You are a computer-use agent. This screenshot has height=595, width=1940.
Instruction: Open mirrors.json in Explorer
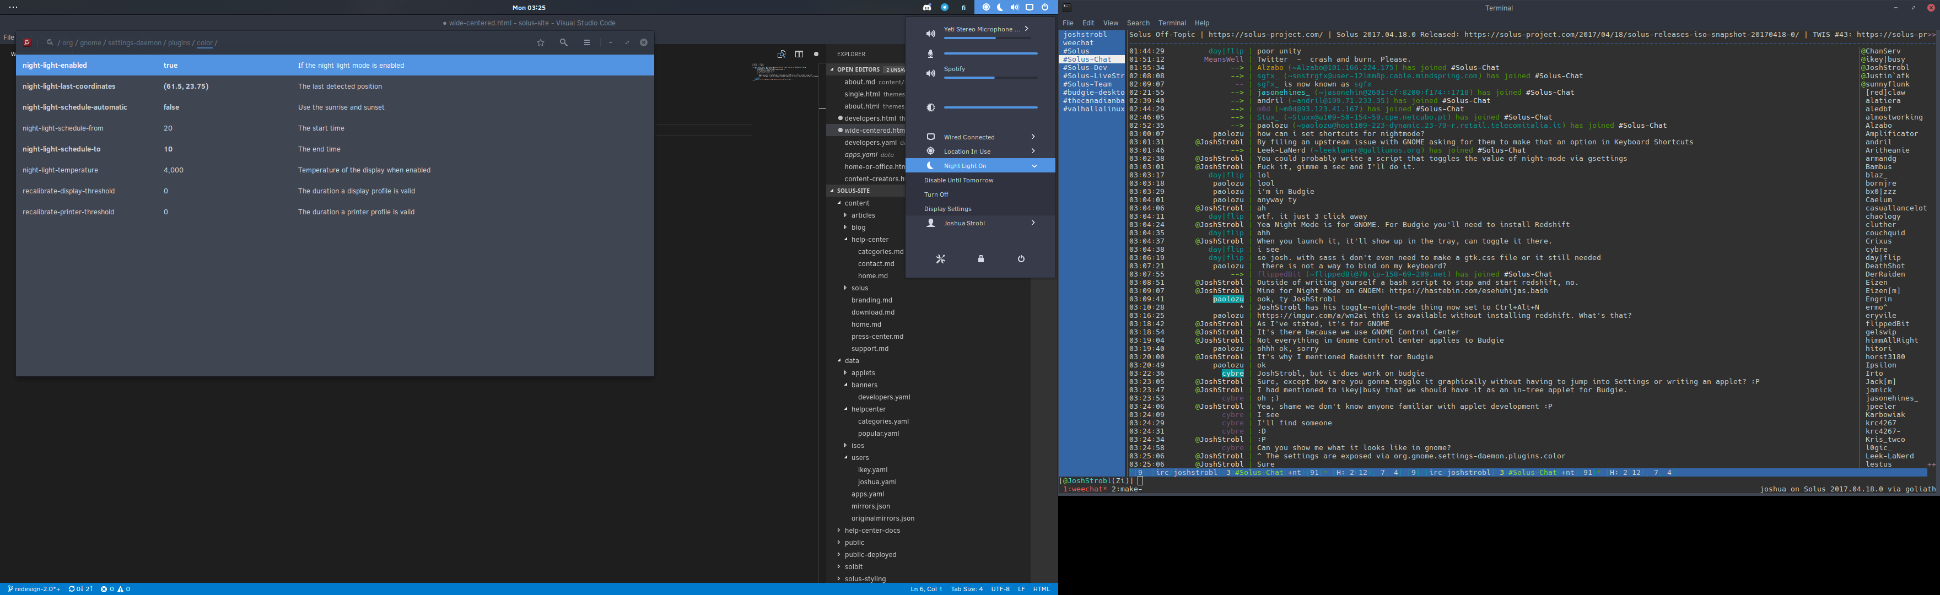(871, 506)
